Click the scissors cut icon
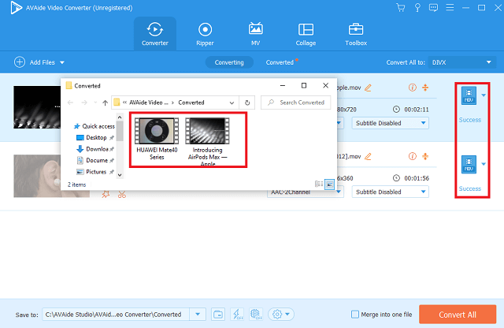504x328 pixels. 122,195
